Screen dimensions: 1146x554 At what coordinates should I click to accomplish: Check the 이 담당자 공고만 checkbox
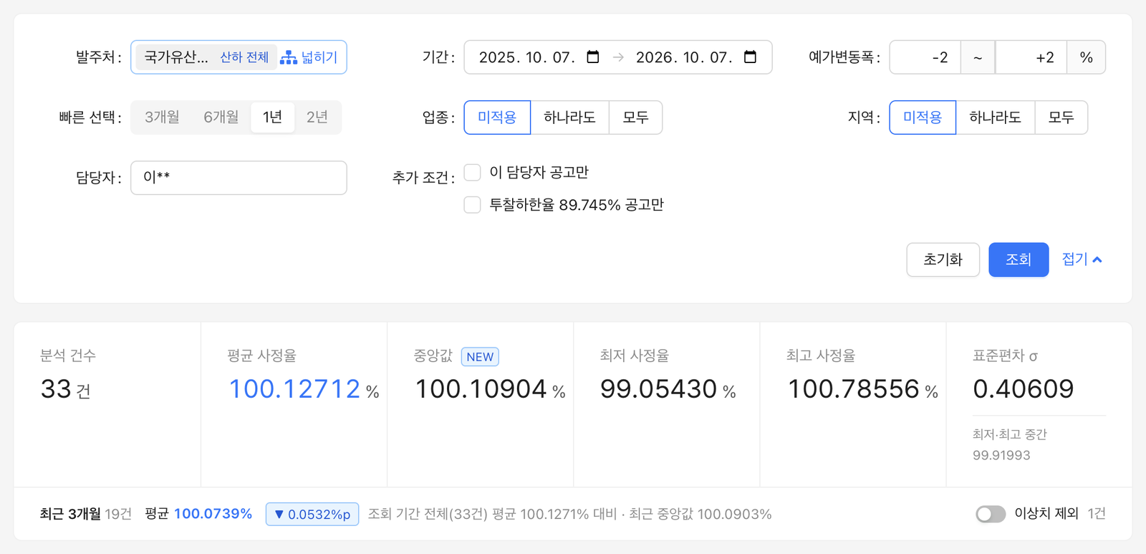click(472, 173)
